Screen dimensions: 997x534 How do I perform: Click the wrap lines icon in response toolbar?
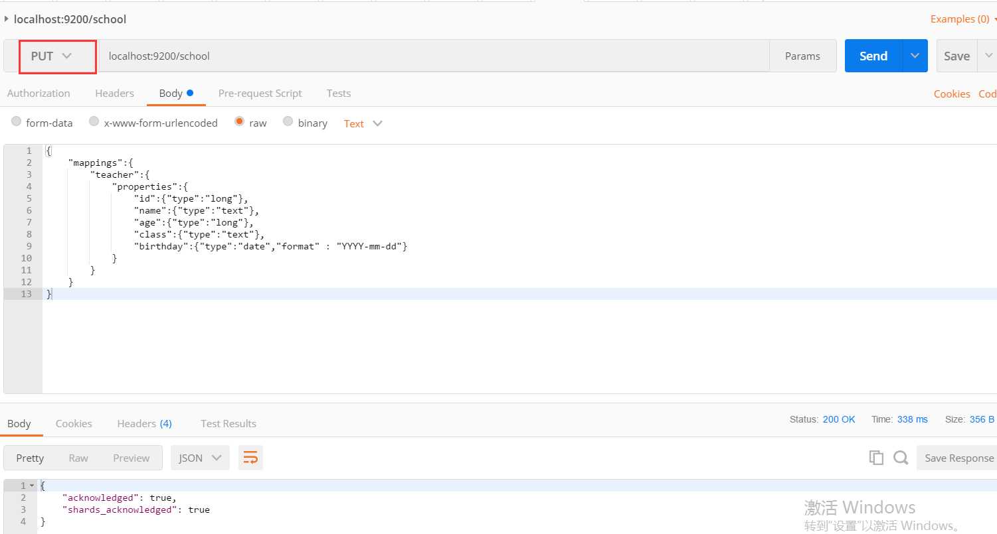tap(250, 458)
